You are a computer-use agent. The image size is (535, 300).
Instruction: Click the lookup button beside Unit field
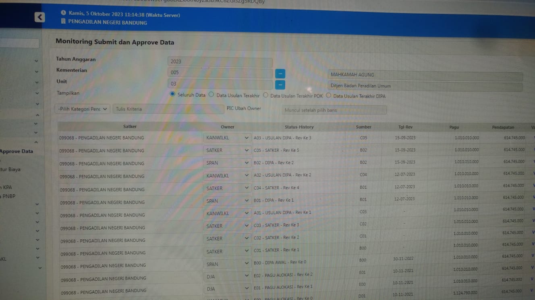[x=280, y=85]
